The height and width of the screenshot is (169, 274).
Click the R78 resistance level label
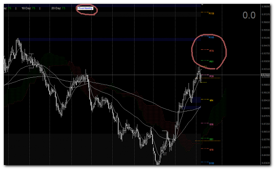point(211,51)
